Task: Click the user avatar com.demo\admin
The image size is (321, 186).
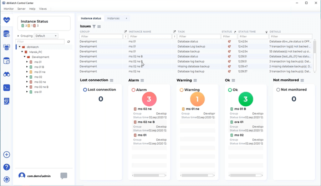Action: (x=22, y=176)
